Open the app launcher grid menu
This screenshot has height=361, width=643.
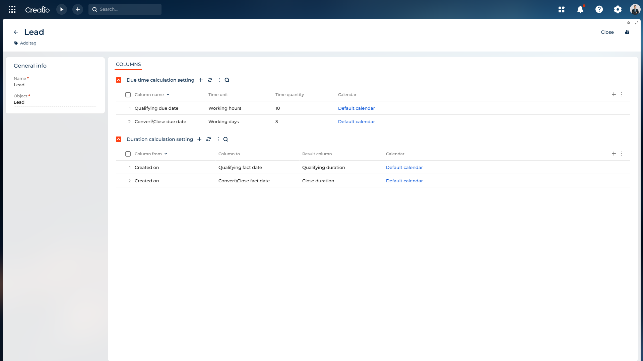12,9
